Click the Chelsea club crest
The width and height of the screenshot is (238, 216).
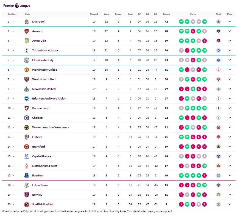click(x=26, y=118)
